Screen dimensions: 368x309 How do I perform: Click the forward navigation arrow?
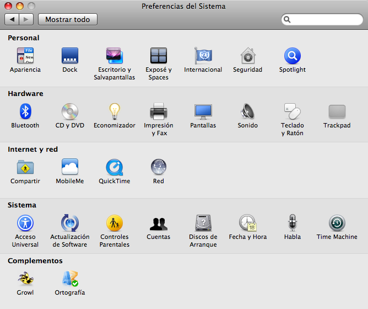(26, 19)
